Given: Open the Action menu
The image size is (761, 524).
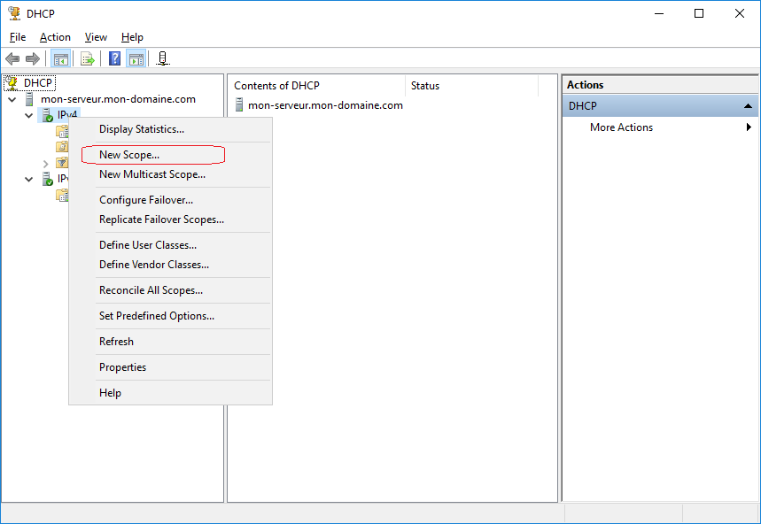Looking at the screenshot, I should coord(55,37).
